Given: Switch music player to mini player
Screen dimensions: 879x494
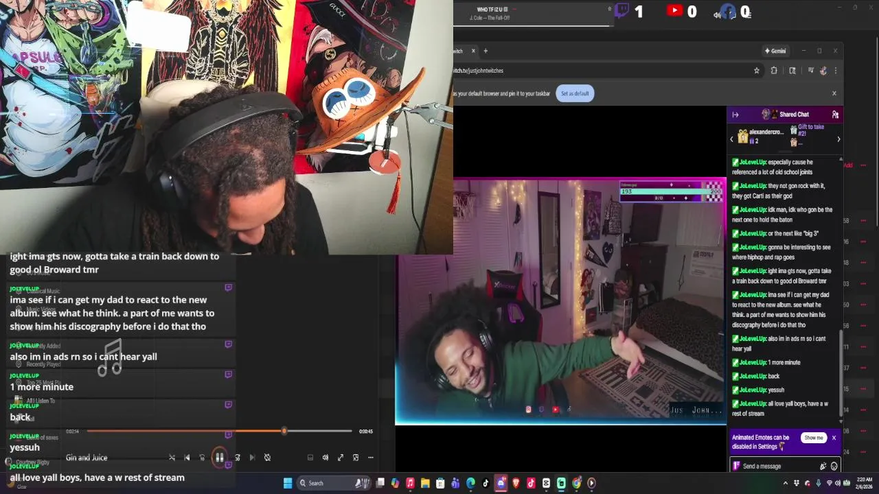Looking at the screenshot, I should tap(356, 458).
